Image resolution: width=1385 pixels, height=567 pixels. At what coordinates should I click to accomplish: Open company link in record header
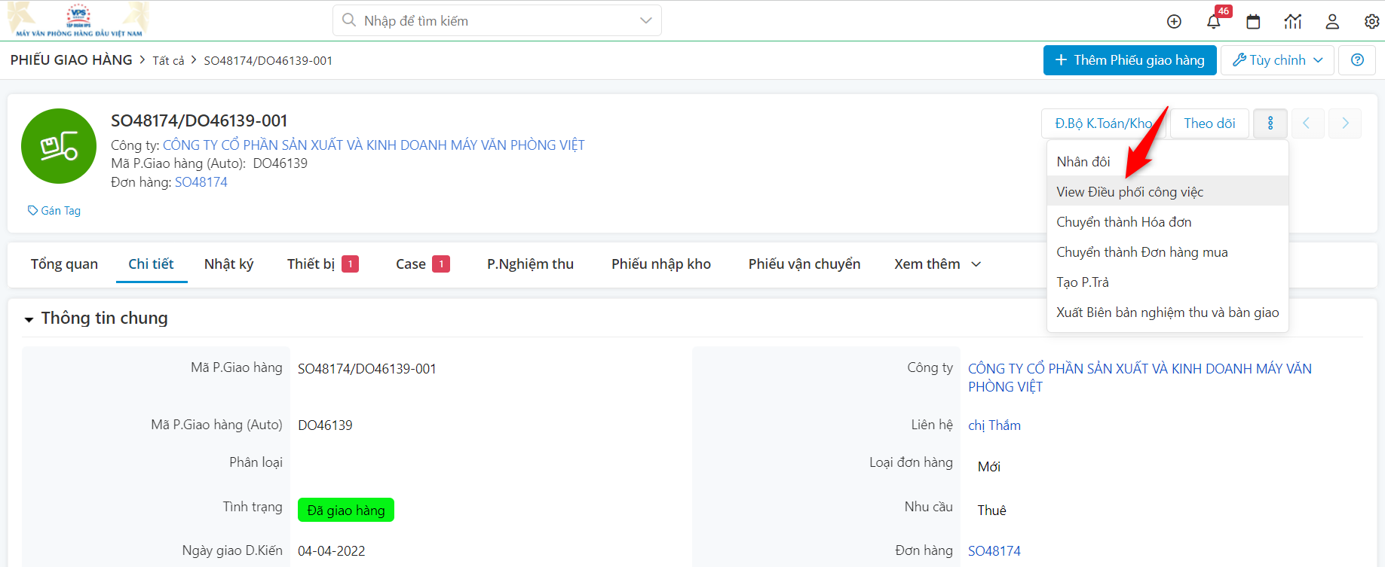[x=374, y=145]
